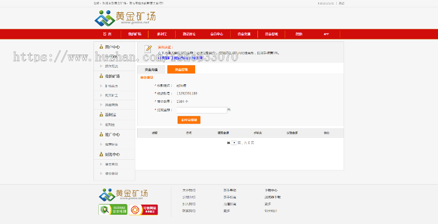Click the arrow beside 操作历史

point(101,66)
